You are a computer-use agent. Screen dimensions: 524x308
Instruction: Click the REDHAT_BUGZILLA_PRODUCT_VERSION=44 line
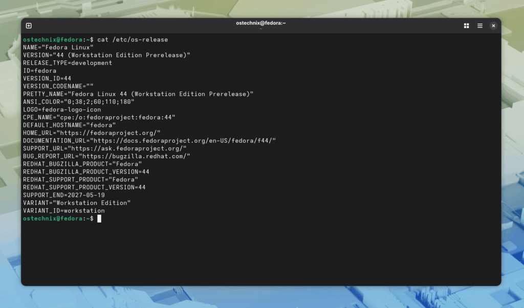click(x=86, y=172)
